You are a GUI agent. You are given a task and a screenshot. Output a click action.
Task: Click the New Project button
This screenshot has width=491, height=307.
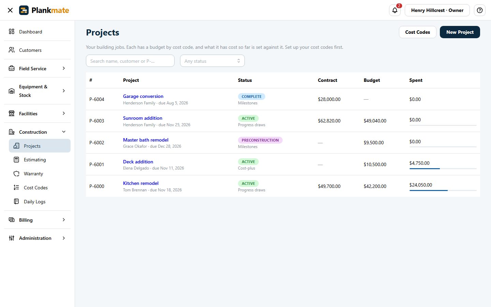(x=460, y=32)
